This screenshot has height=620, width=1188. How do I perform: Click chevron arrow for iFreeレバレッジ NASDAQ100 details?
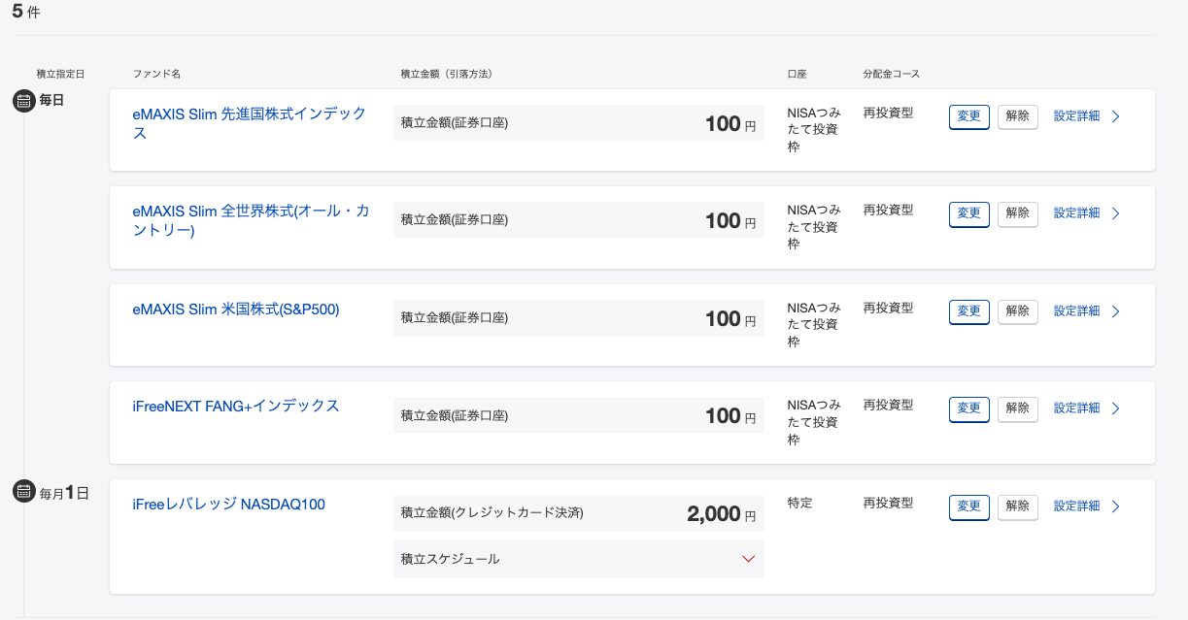1115,506
